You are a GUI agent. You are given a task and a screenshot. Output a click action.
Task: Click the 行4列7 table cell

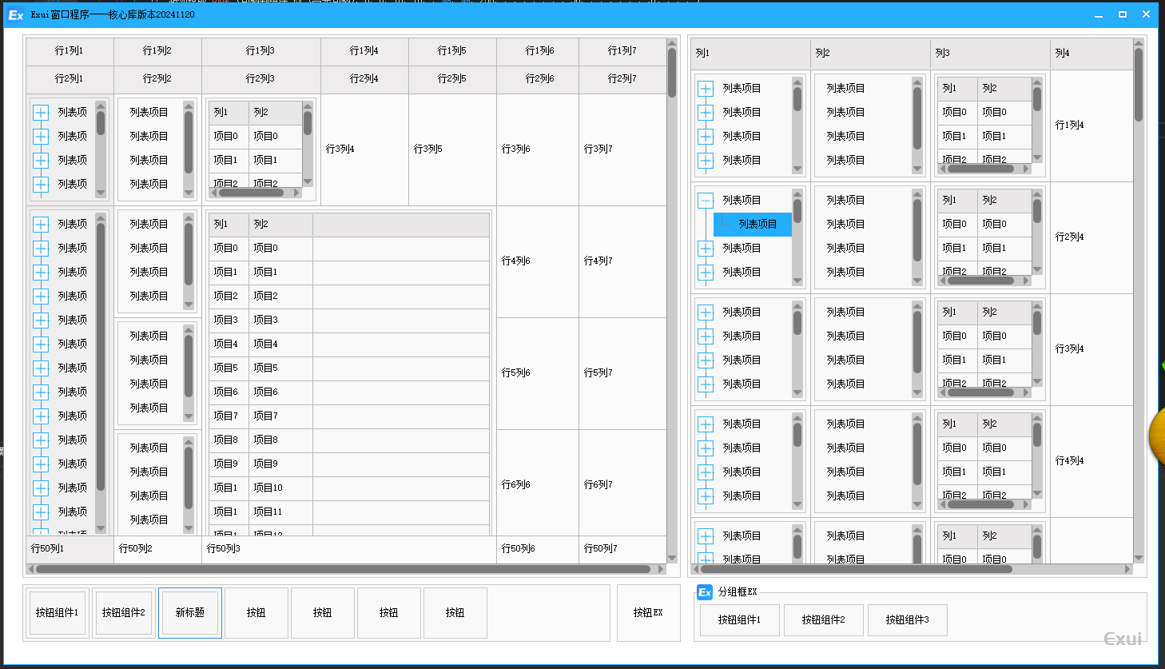622,261
